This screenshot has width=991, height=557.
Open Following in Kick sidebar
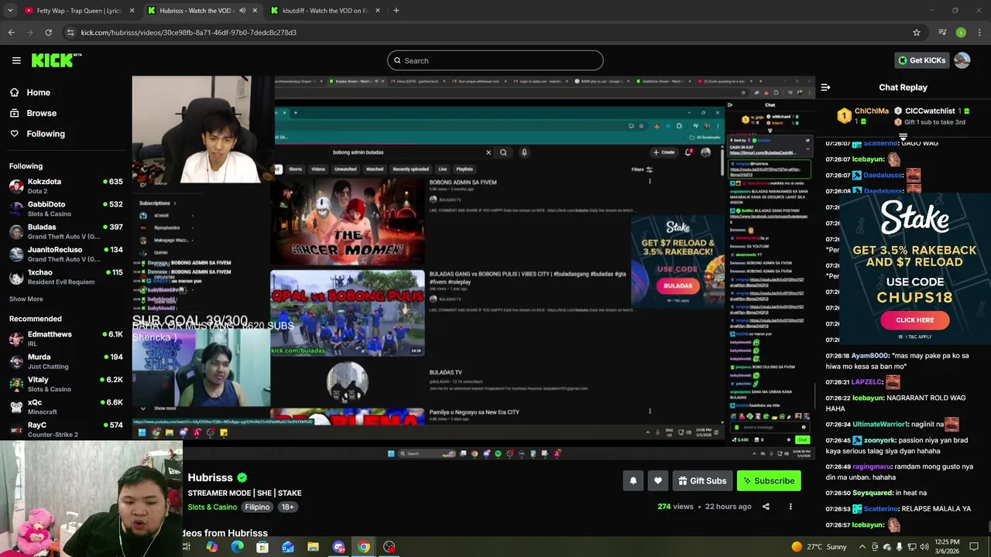(x=46, y=134)
